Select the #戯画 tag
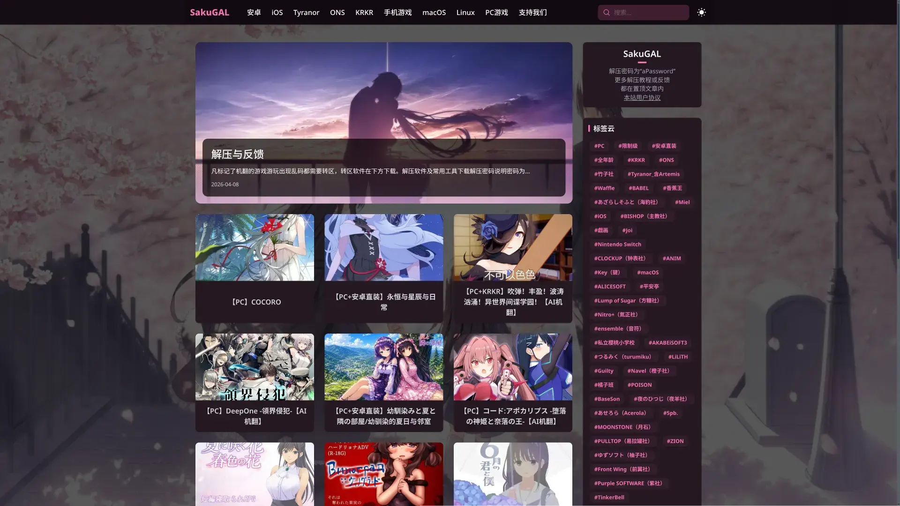This screenshot has width=900, height=506. click(x=601, y=231)
